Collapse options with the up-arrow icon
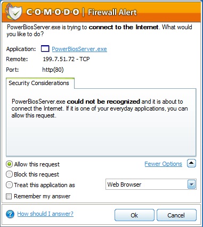The image size is (203, 227). 191,163
